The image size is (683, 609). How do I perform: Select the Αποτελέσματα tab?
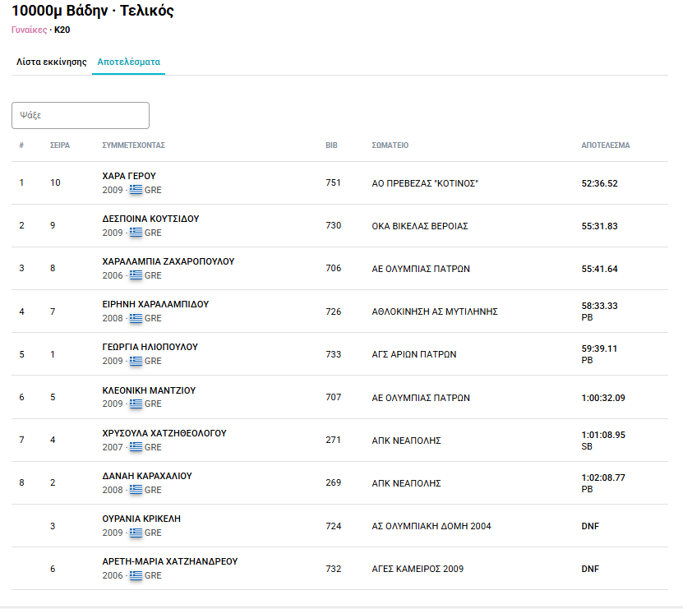point(128,62)
